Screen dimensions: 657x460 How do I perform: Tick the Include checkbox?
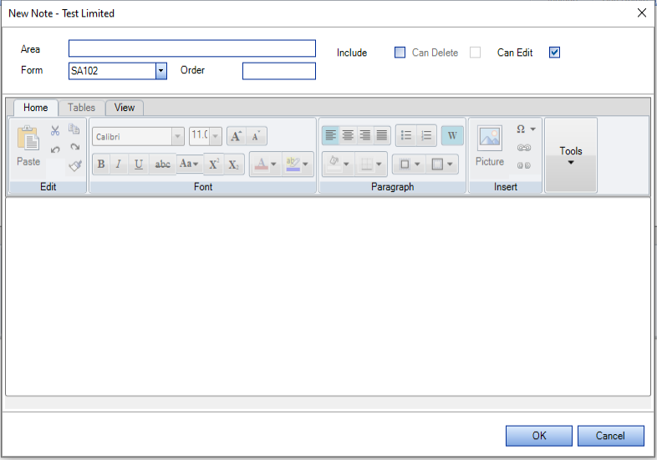pyautogui.click(x=400, y=53)
